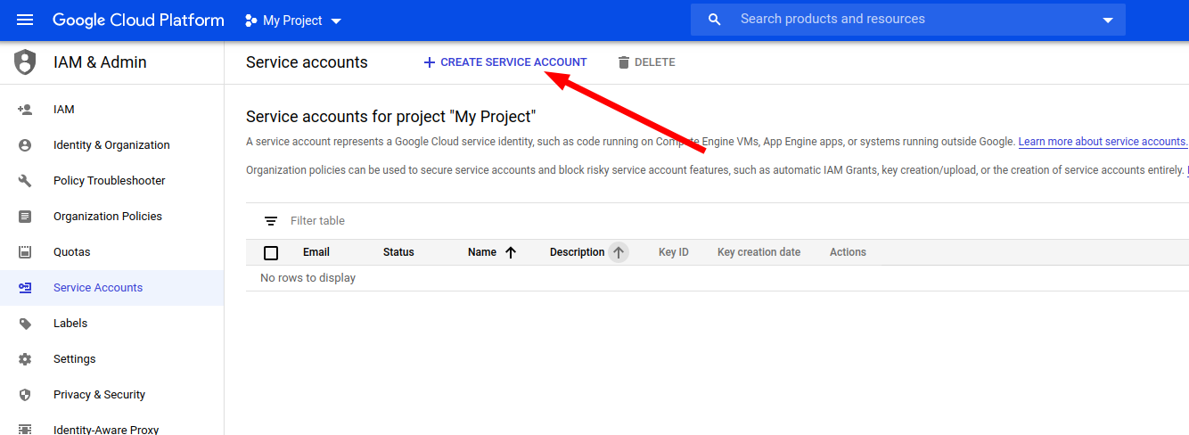1189x435 pixels.
Task: Click the Actions column header
Action: click(848, 252)
